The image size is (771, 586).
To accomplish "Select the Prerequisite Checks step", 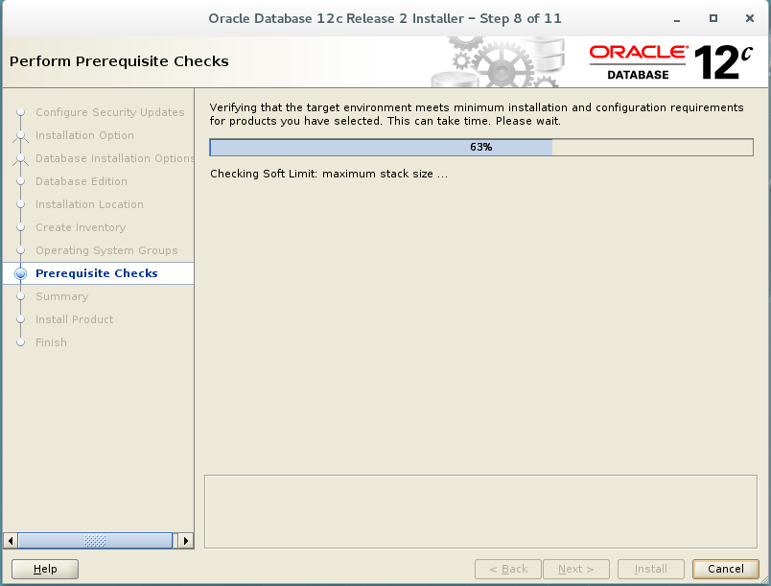I will [99, 273].
